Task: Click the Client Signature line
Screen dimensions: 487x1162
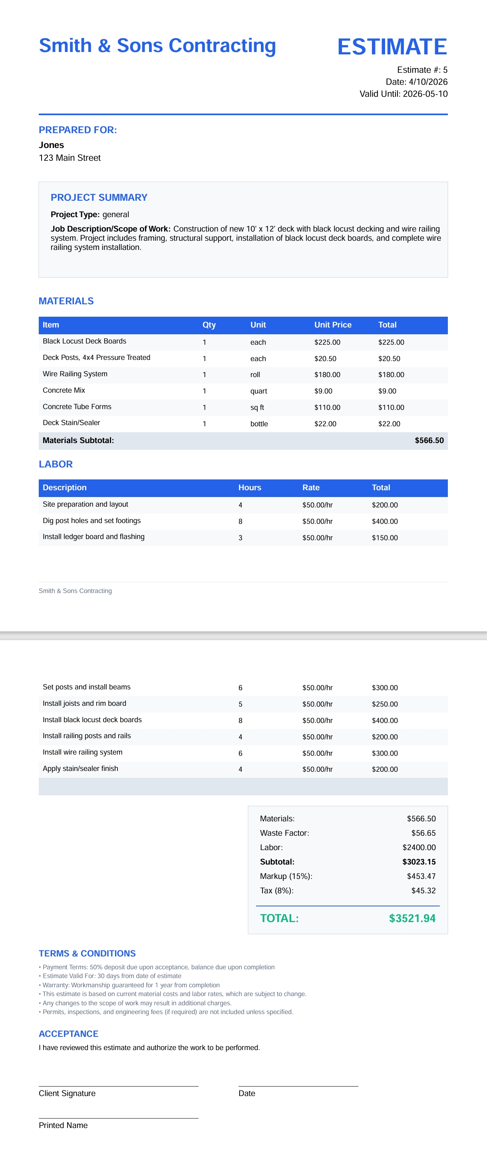Action: pos(119,1087)
